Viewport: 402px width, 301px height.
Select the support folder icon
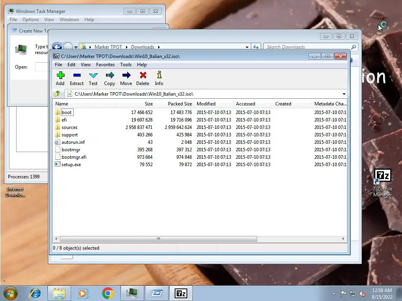coord(57,135)
